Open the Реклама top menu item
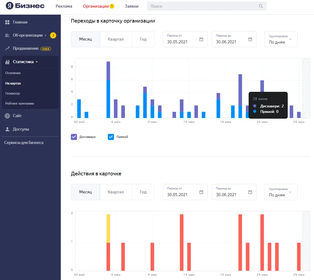The width and height of the screenshot is (314, 280). pos(64,6)
